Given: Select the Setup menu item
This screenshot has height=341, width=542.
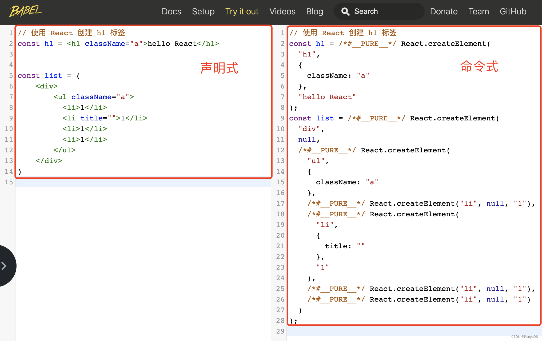Looking at the screenshot, I should pos(203,11).
